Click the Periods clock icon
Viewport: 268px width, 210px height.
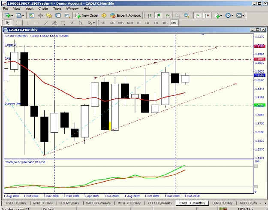tap(228, 15)
